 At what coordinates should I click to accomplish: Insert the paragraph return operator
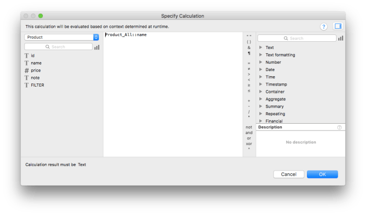249,53
